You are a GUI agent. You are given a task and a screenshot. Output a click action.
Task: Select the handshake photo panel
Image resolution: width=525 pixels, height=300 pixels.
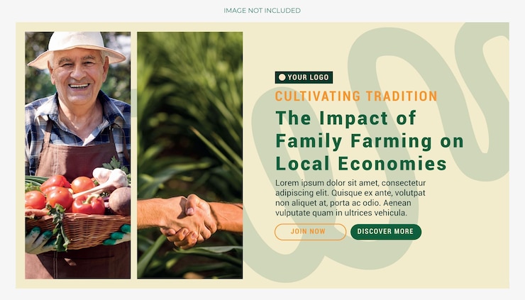coord(190,155)
